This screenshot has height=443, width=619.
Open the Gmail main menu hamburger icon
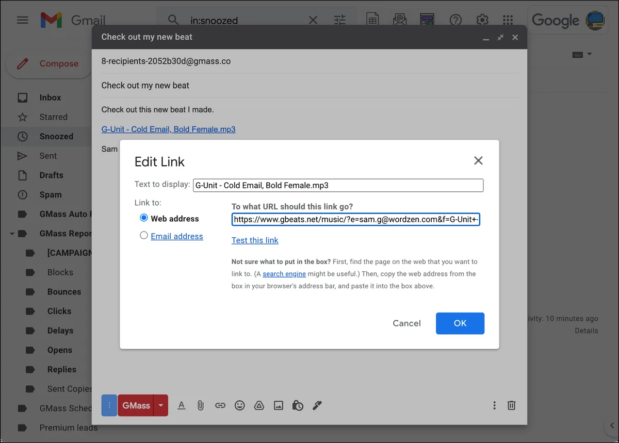[22, 20]
